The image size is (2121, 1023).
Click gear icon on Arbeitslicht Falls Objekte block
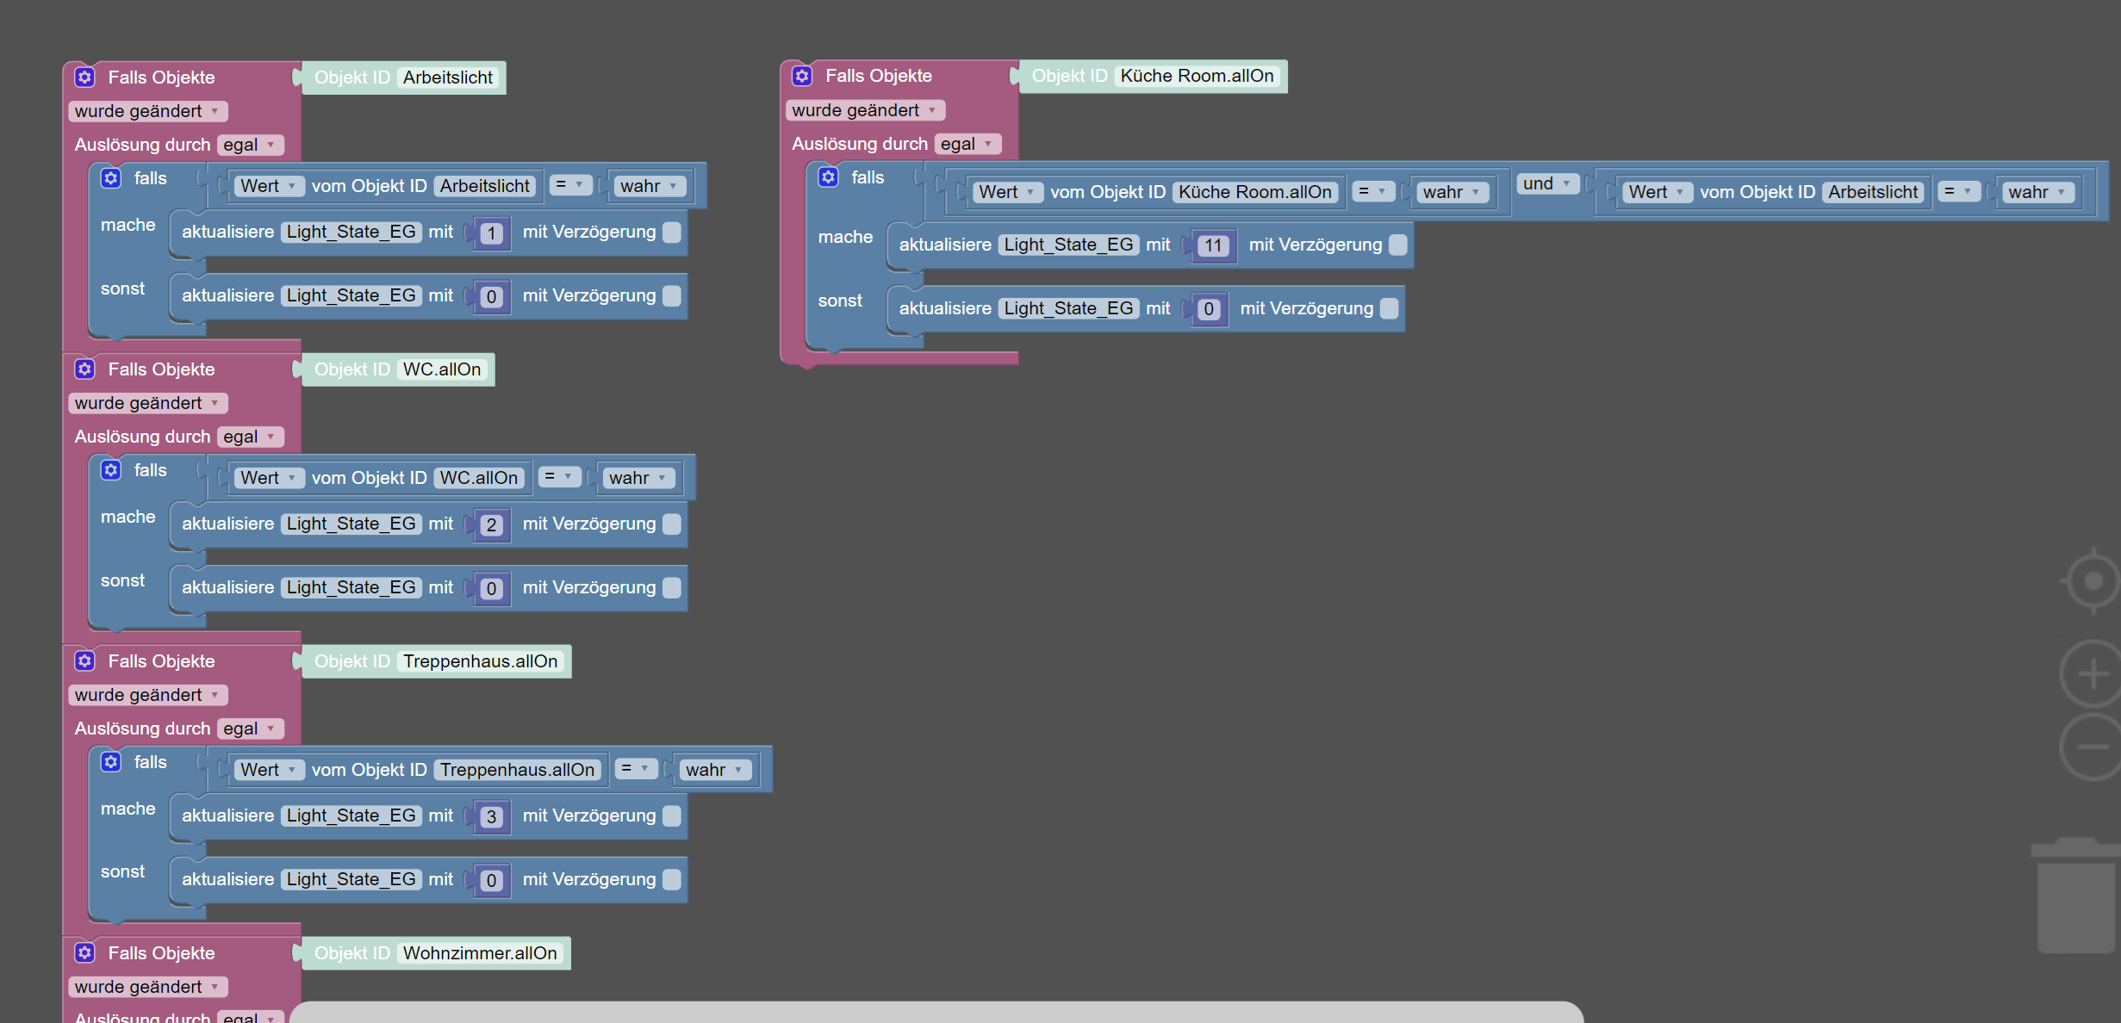point(84,77)
